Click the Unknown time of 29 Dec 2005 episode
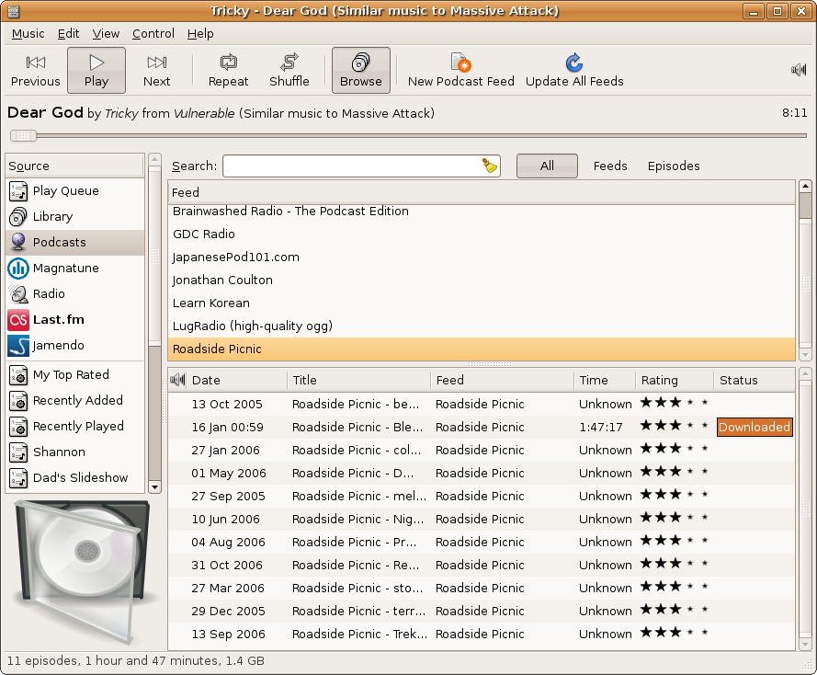This screenshot has height=675, width=817. [x=606, y=611]
